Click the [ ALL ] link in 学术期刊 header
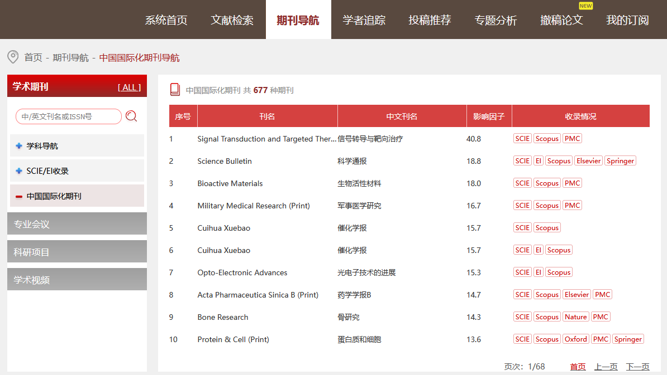667x375 pixels. (x=129, y=87)
